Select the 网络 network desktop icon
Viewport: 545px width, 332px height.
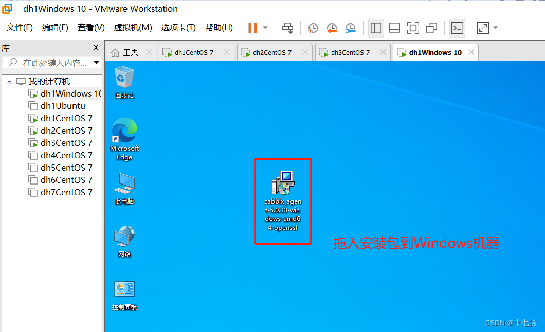coord(124,242)
